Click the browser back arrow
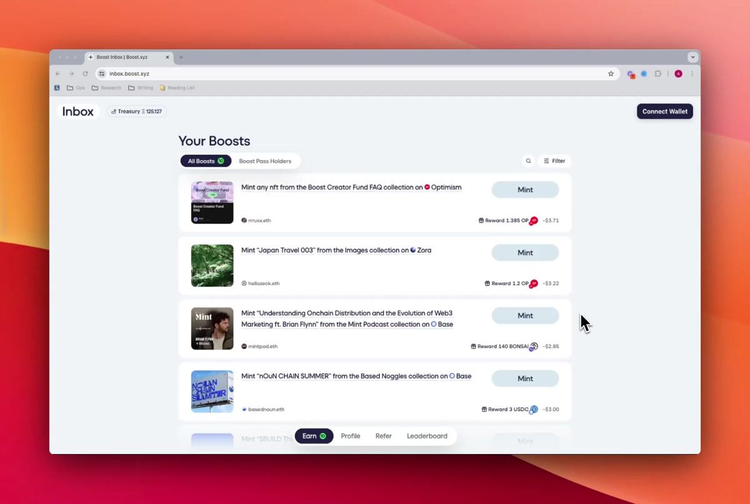Screen dimensions: 750x504 (x=57, y=74)
